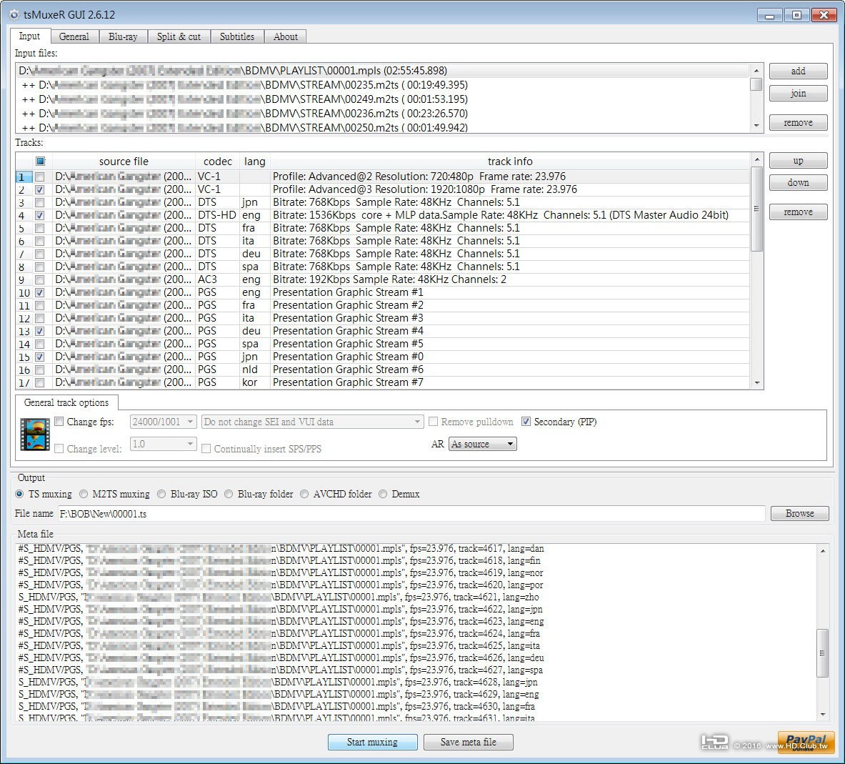Select the Demux output option
Image resolution: width=845 pixels, height=764 pixels.
383,494
